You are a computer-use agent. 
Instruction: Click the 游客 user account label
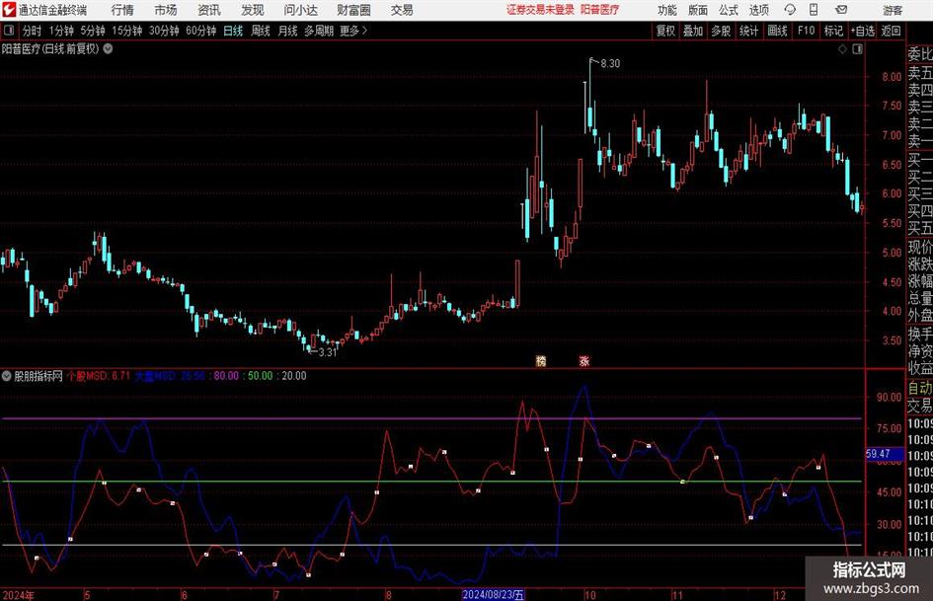pyautogui.click(x=893, y=10)
